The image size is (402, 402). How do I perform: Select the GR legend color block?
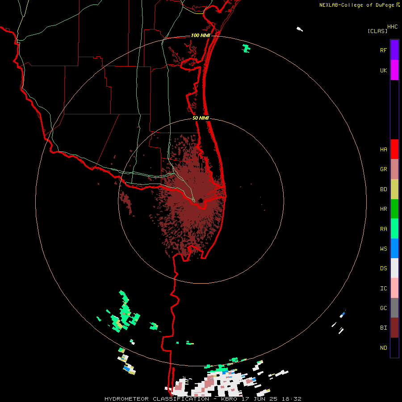click(x=394, y=169)
